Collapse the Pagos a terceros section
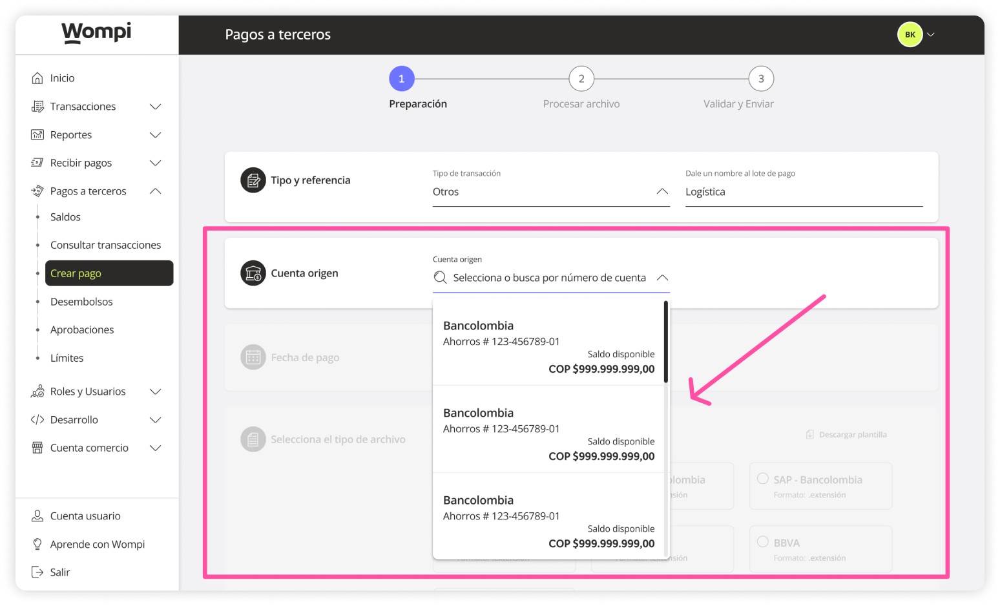1000x606 pixels. coord(155,191)
